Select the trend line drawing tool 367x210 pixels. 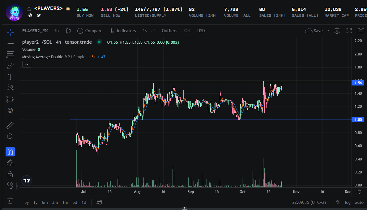[x=10, y=43]
